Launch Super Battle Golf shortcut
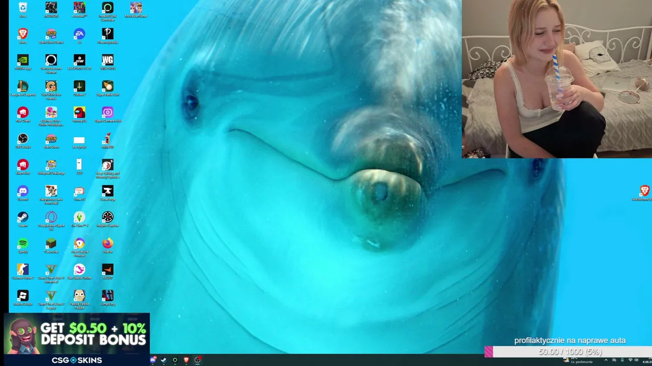652x366 pixels. [x=107, y=88]
